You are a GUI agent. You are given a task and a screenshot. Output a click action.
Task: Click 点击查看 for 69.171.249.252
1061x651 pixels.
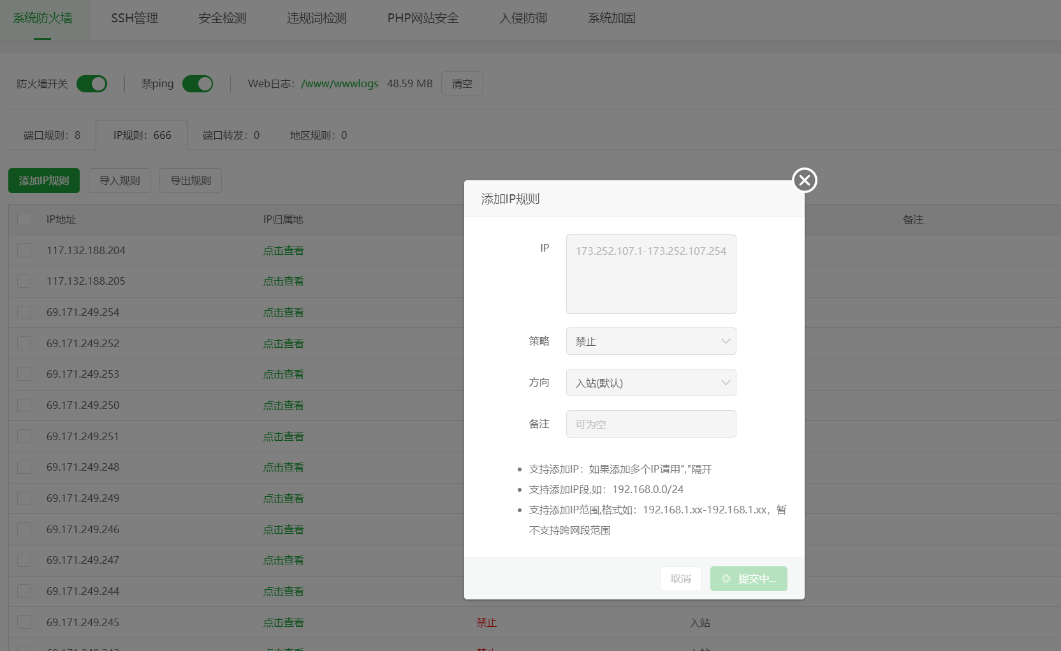point(284,343)
